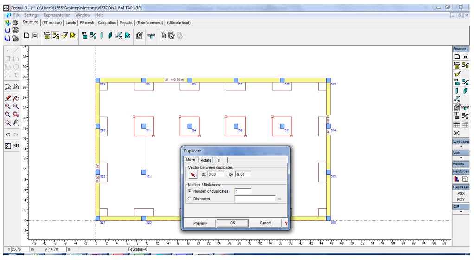Viewport: 474px width, 260px height.
Task: Click the scissors icon in right panel
Action: point(456,133)
